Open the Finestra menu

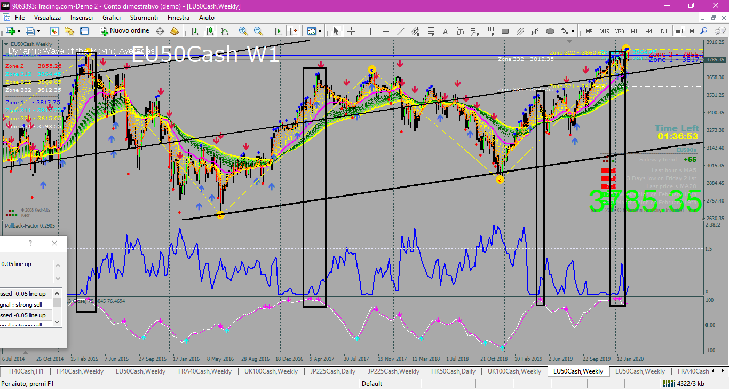[x=178, y=18]
